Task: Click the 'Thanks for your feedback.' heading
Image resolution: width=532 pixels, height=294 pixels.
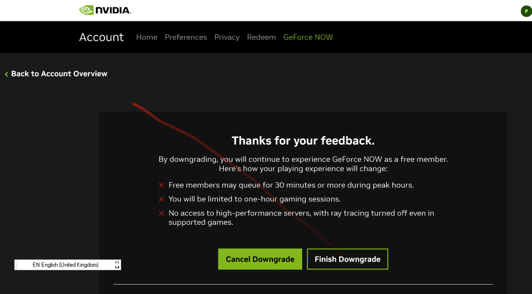Action: [303, 140]
